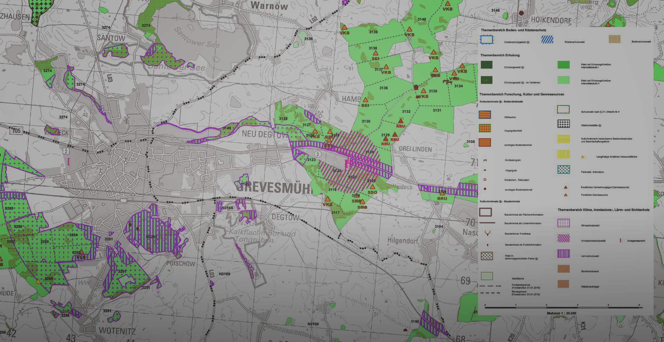Click the Küstenschutzgebiet blue-bordered legend symbol
Screen dimensions: 664x342
[486, 40]
